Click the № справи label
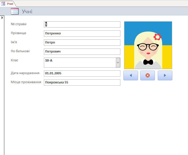 19,24
